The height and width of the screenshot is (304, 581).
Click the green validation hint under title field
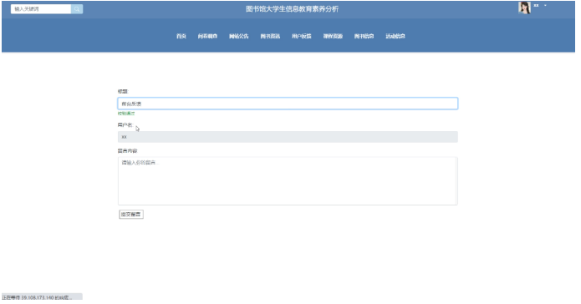[x=126, y=114]
